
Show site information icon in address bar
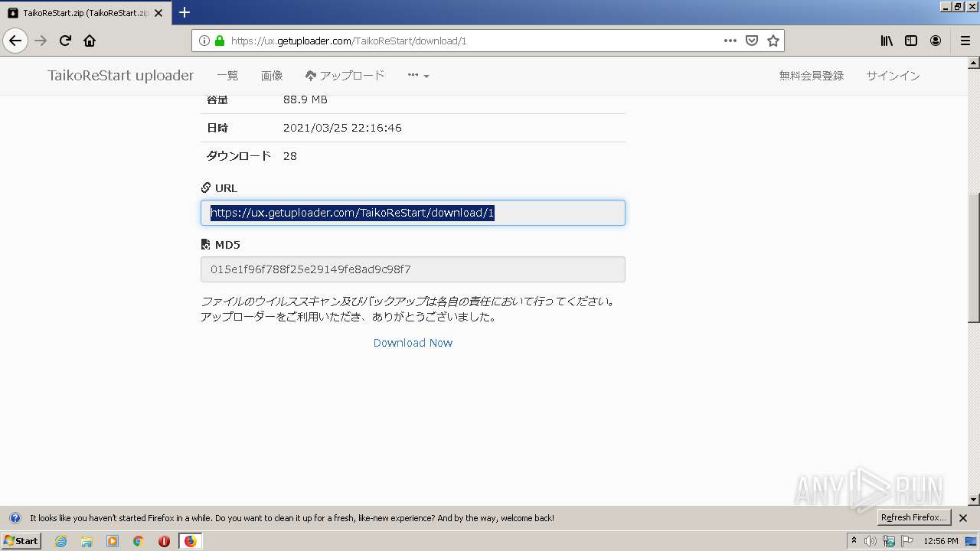[x=204, y=41]
